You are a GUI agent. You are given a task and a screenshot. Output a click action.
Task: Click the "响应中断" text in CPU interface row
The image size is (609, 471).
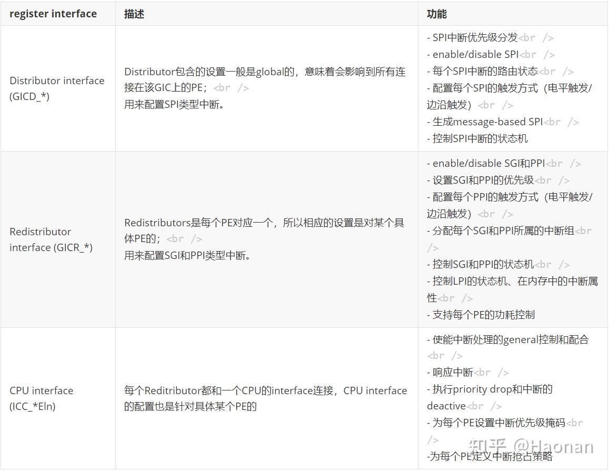tap(452, 372)
